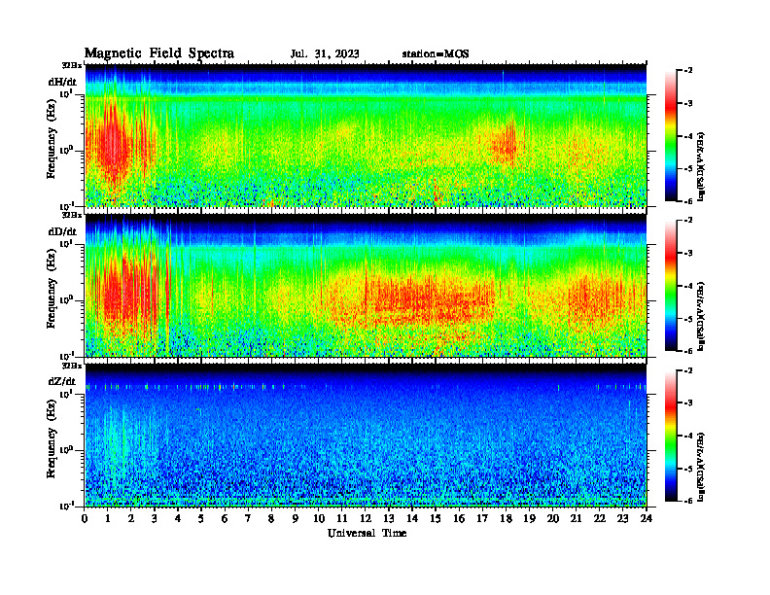
Task: Click the hour 0 tick label
Action: coord(85,519)
